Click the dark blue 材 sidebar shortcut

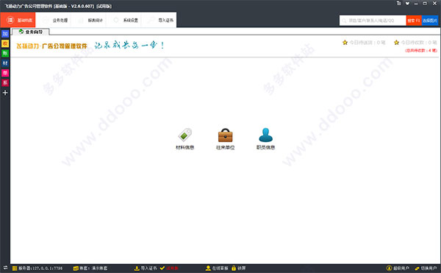(5, 63)
